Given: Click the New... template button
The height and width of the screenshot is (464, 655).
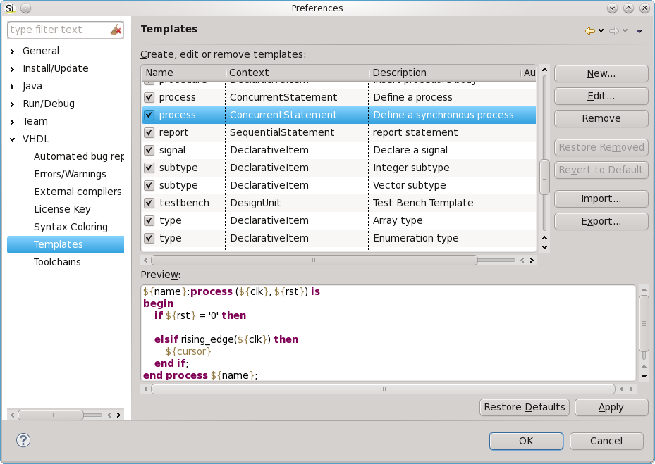Looking at the screenshot, I should [x=601, y=74].
